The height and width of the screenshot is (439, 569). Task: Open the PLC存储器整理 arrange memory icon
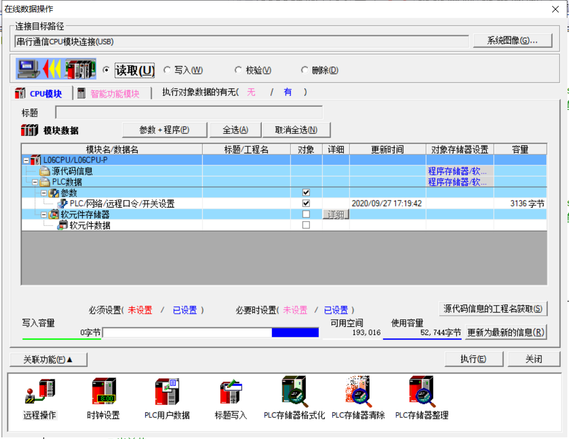422,392
